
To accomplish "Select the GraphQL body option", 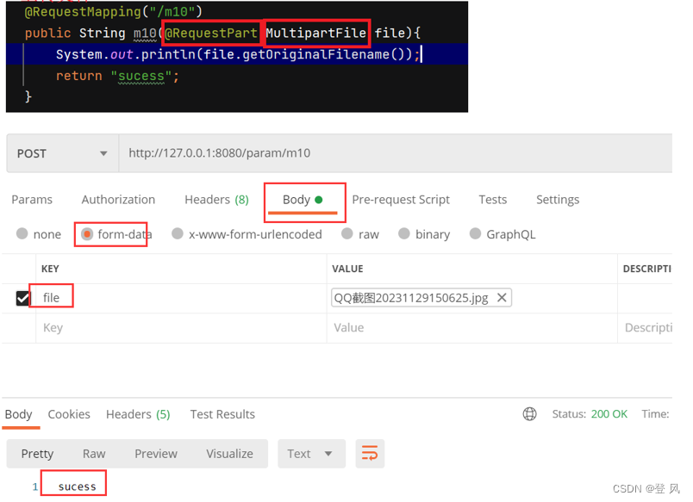I will pyautogui.click(x=475, y=233).
